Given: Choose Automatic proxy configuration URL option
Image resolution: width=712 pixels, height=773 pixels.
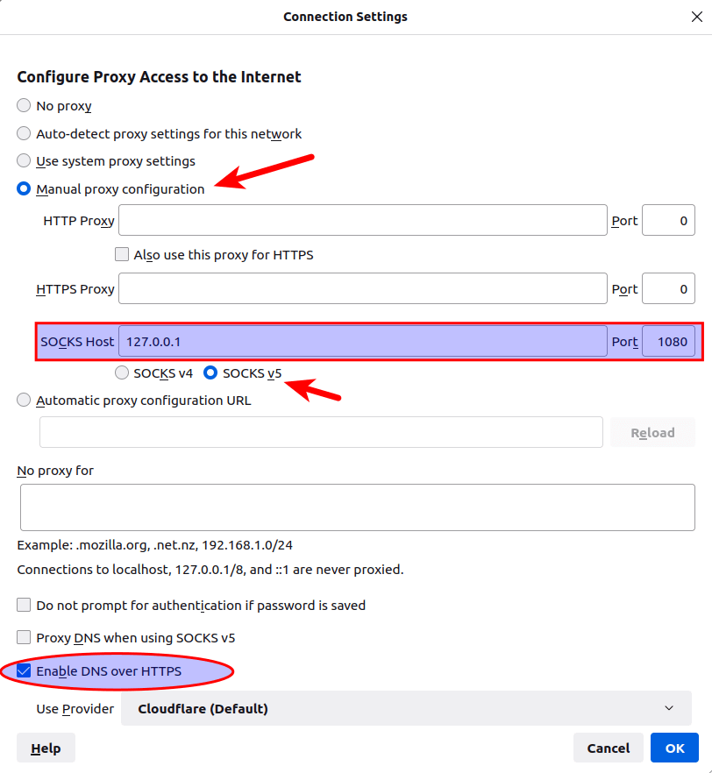Looking at the screenshot, I should (24, 401).
